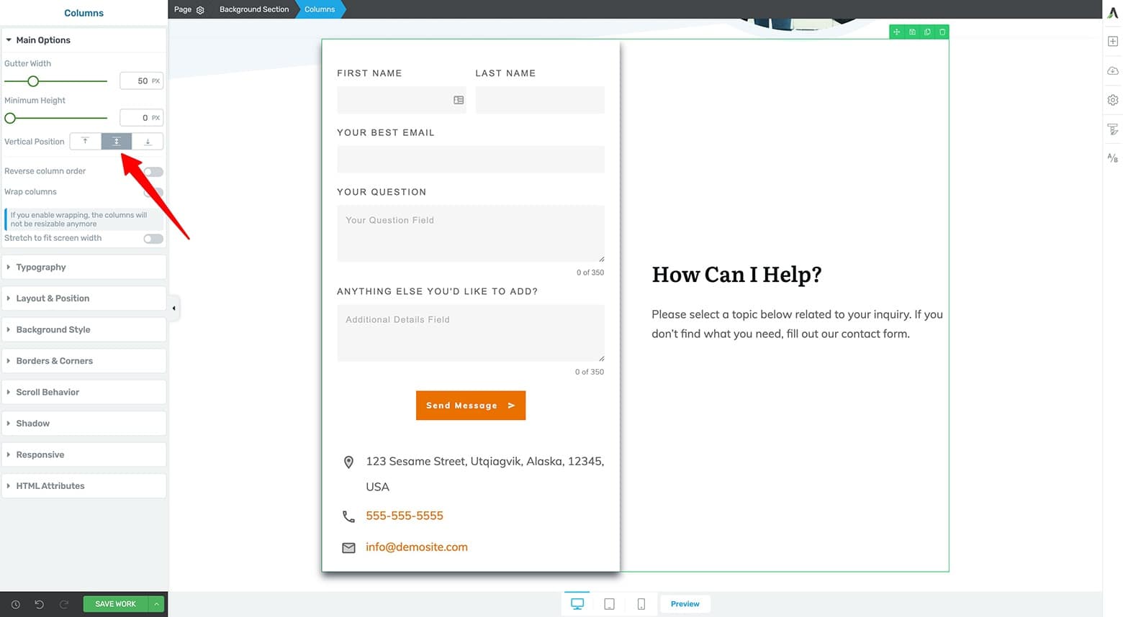
Task: Open the revision history clock icon
Action: pyautogui.click(x=15, y=604)
